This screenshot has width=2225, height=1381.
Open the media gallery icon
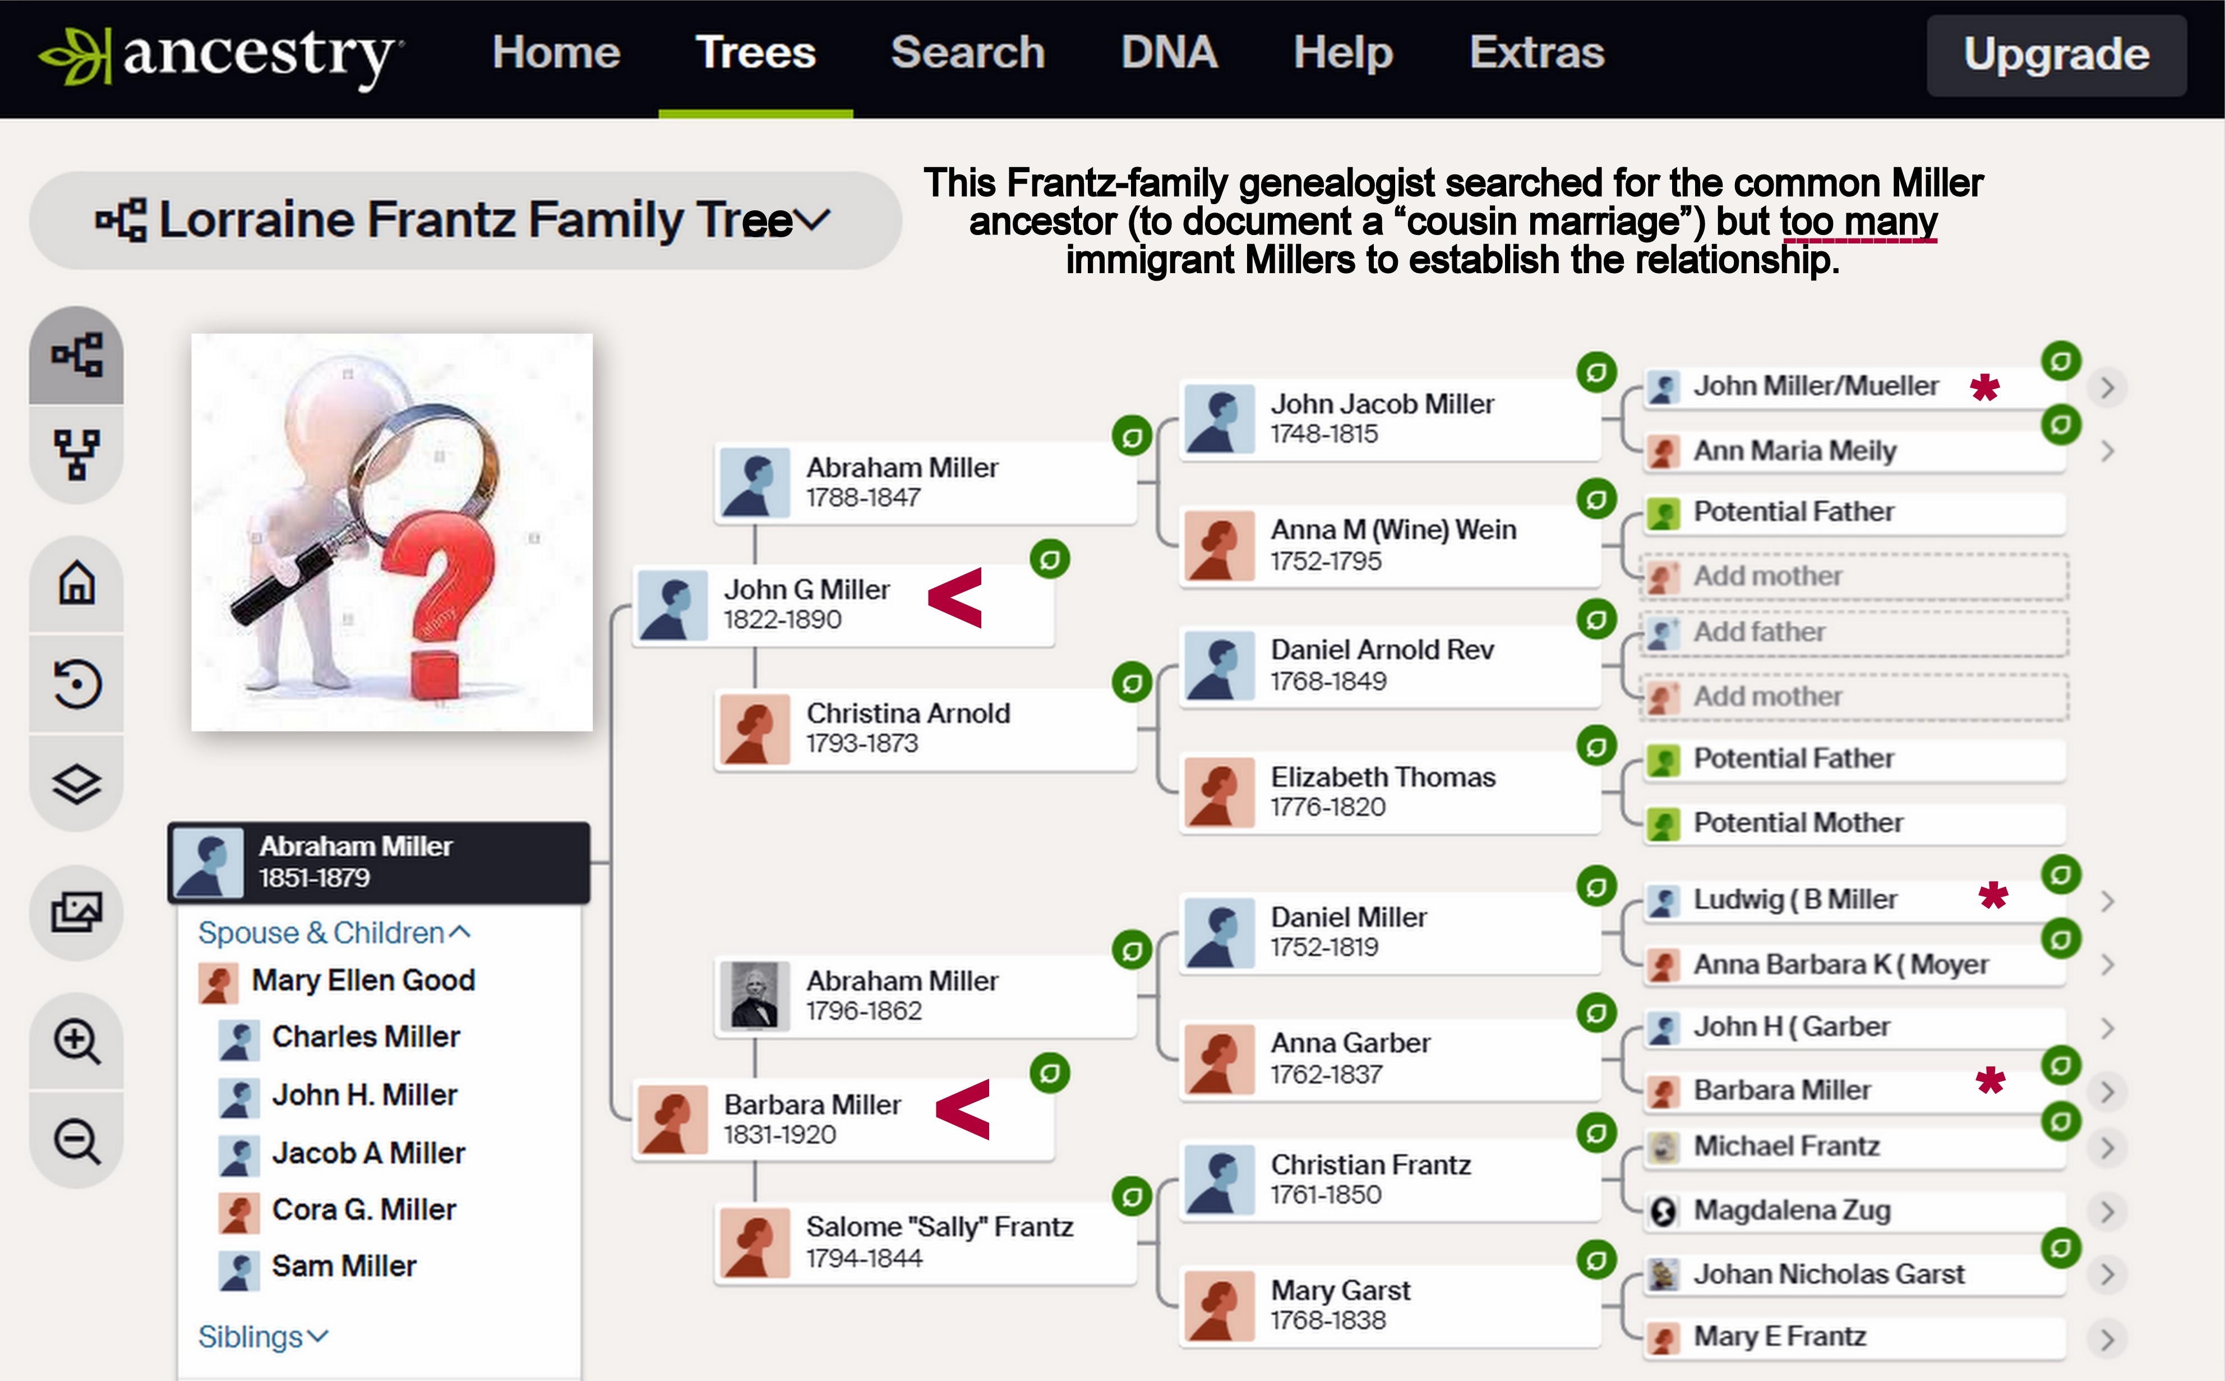[x=77, y=912]
